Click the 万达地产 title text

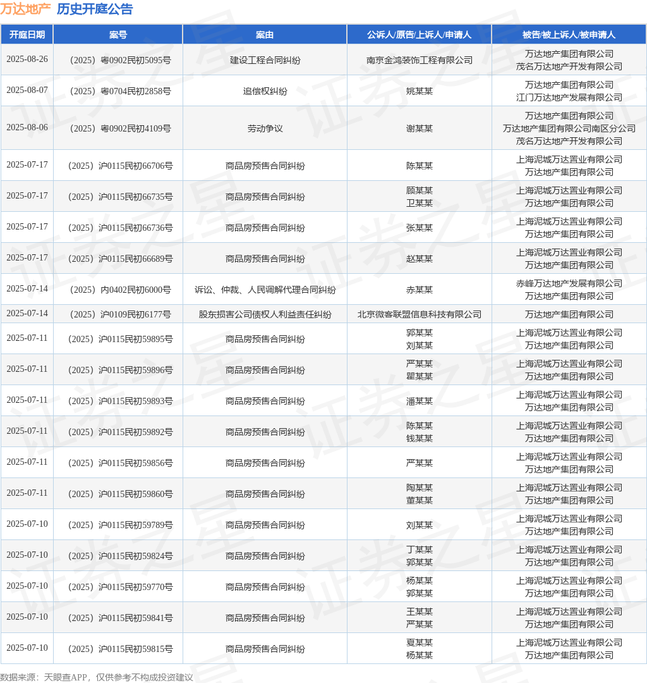[x=25, y=9]
